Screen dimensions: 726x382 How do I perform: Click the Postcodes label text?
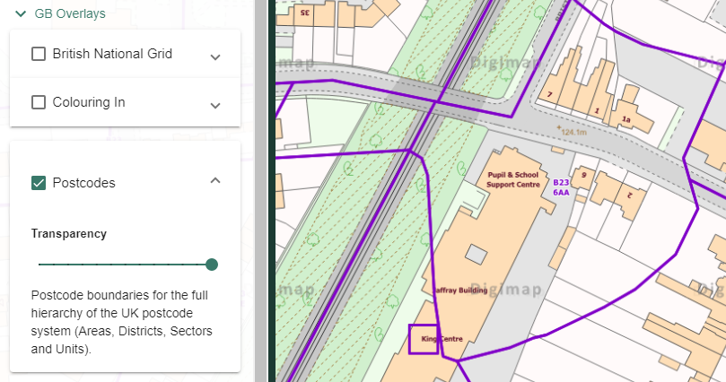pos(83,183)
